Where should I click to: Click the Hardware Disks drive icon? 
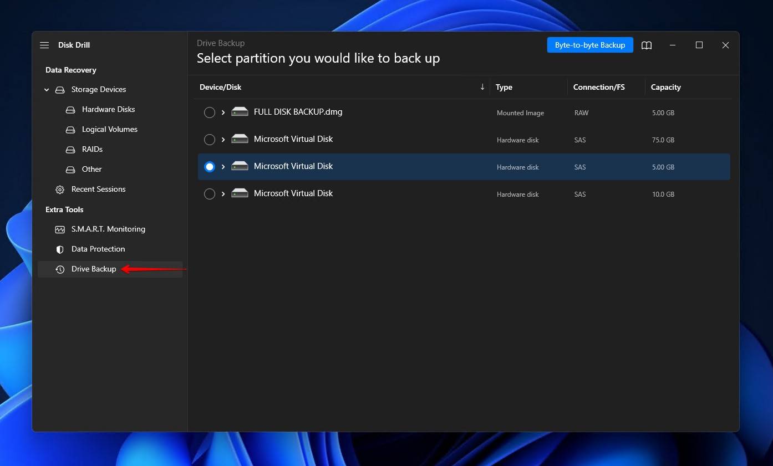[x=70, y=110]
